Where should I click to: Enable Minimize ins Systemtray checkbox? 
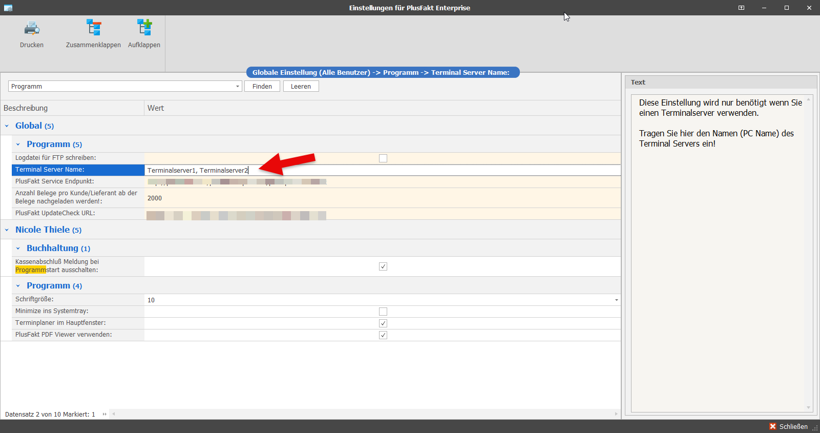coord(383,312)
